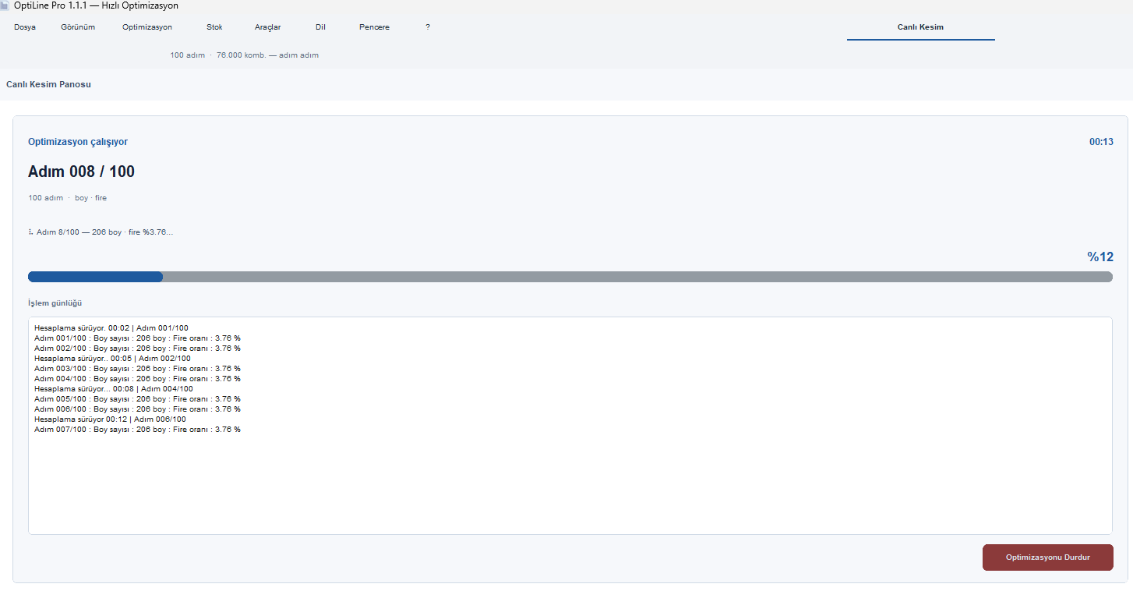The width and height of the screenshot is (1133, 591).
Task: Open the Dil language menu
Action: click(320, 27)
